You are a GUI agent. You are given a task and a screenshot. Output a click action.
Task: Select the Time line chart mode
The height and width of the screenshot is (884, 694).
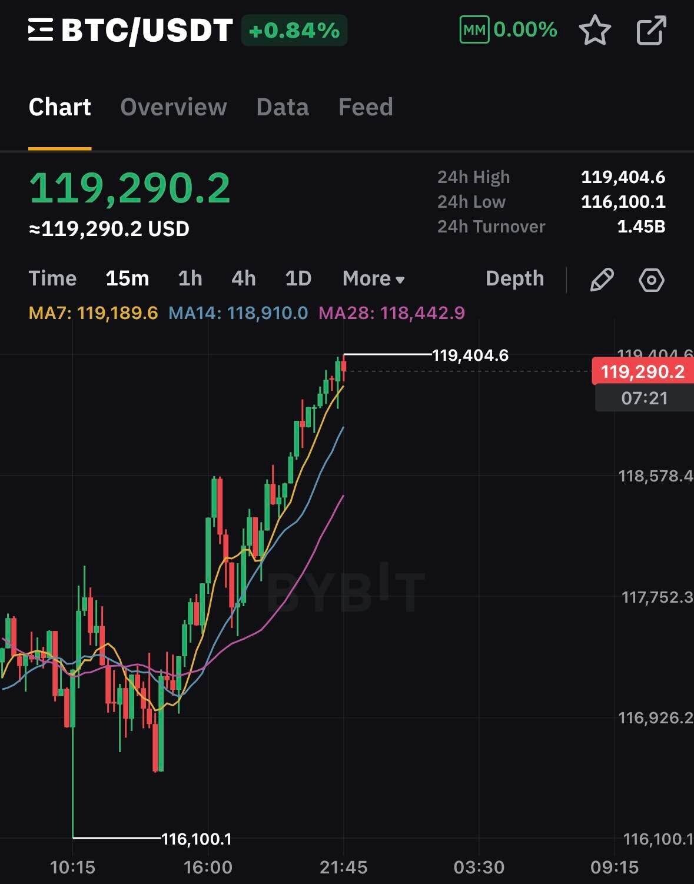[52, 278]
